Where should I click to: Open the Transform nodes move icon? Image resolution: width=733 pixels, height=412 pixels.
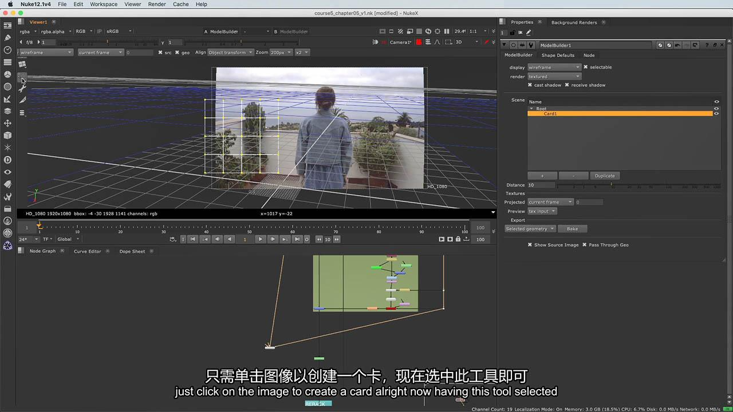tap(7, 123)
